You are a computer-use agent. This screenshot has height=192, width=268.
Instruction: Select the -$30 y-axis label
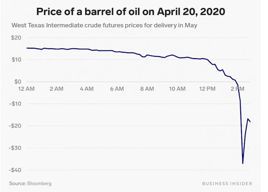click(16, 148)
